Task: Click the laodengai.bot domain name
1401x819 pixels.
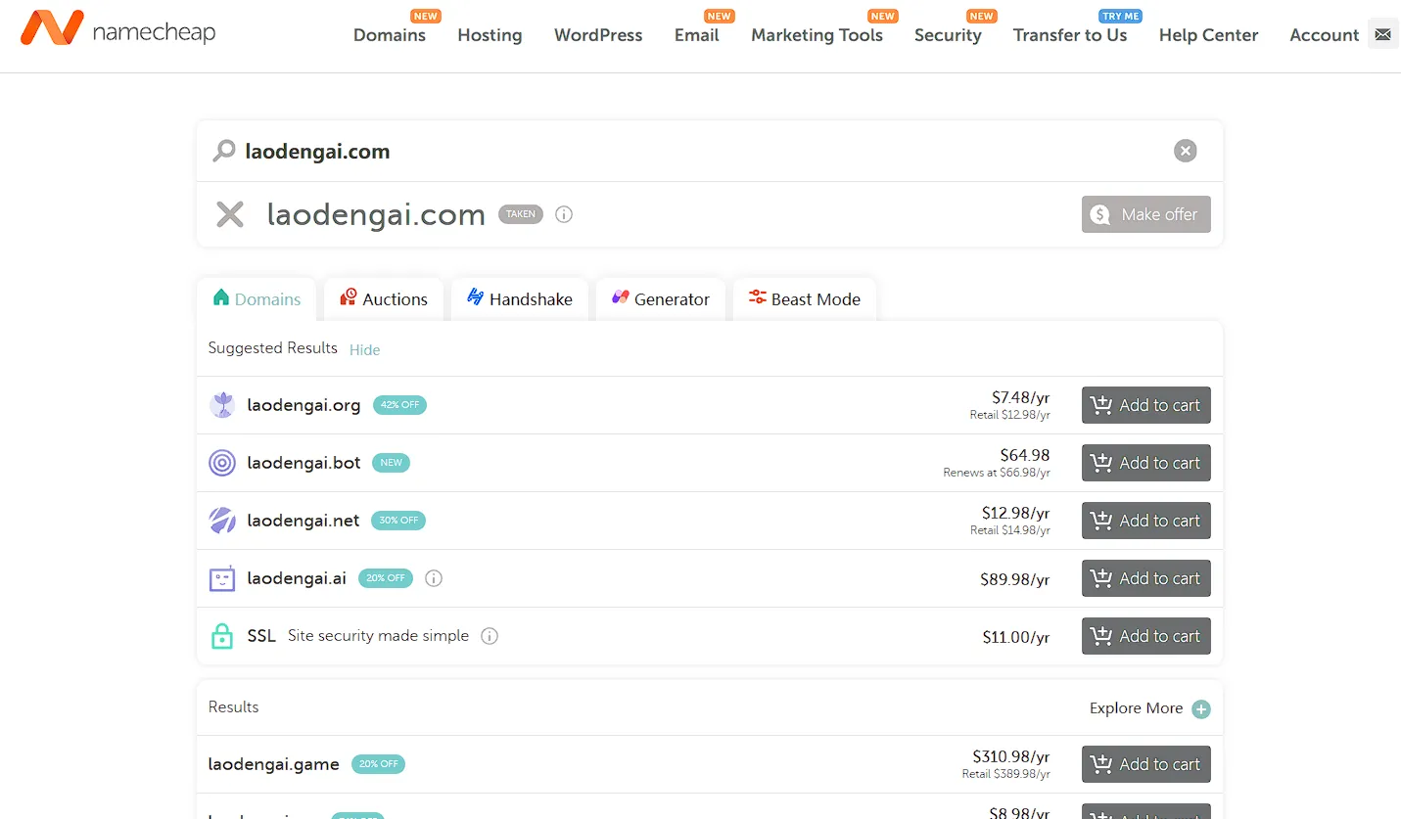Action: [x=304, y=463]
